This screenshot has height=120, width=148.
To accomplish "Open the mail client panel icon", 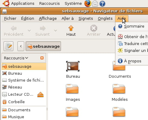I will 95,4.
